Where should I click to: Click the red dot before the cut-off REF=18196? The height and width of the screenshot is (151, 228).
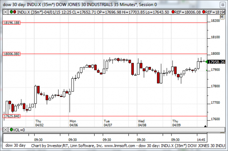click(x=204, y=12)
